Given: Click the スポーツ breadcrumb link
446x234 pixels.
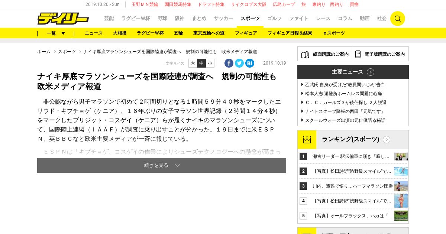Looking at the screenshot, I should [67, 52].
